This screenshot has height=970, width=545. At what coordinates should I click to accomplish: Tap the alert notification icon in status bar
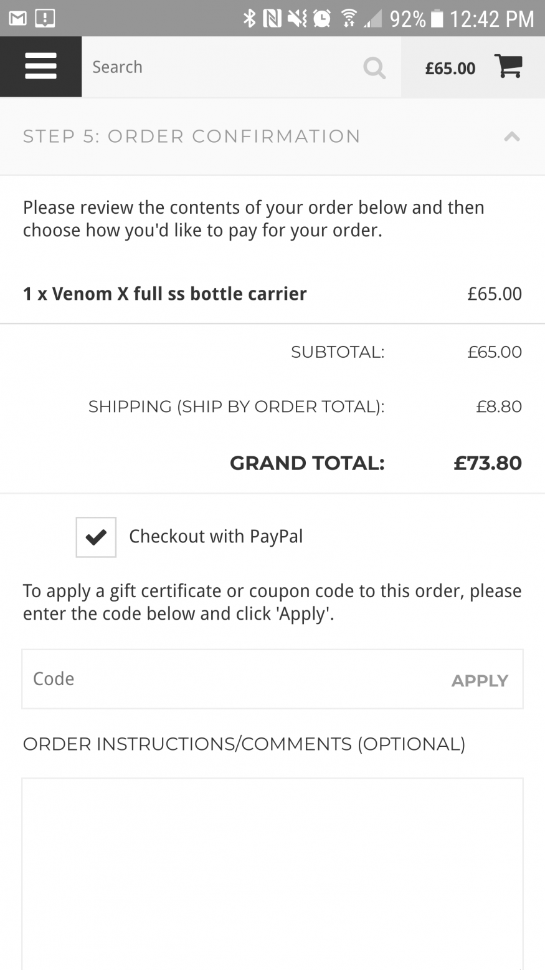coord(45,19)
